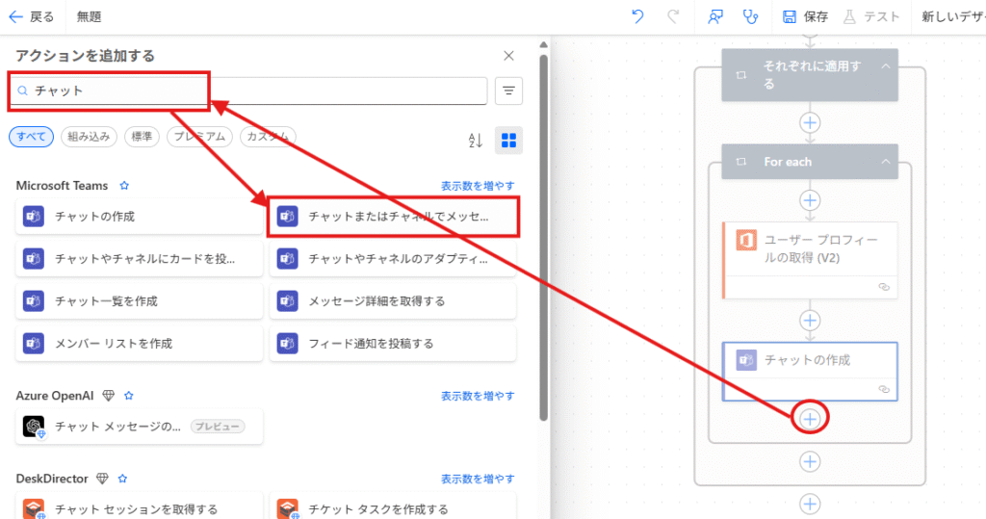This screenshot has width=986, height=519.
Task: Click the OpenAI logo icon
Action: [34, 427]
